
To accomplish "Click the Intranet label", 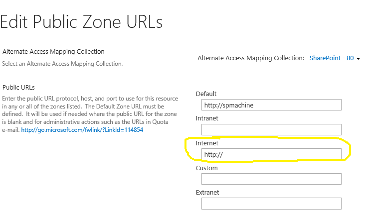I will [x=207, y=118].
